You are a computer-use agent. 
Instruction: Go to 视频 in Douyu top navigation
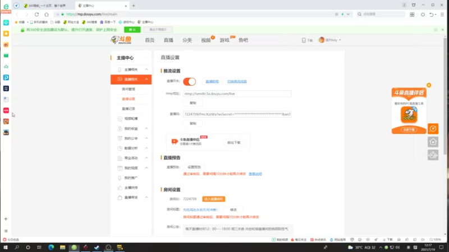click(206, 40)
